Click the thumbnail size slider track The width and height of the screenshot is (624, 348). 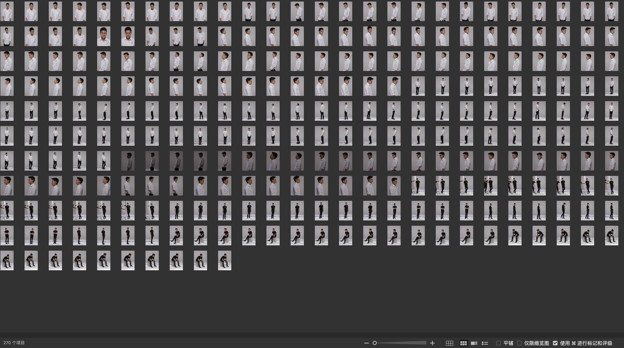pos(401,343)
